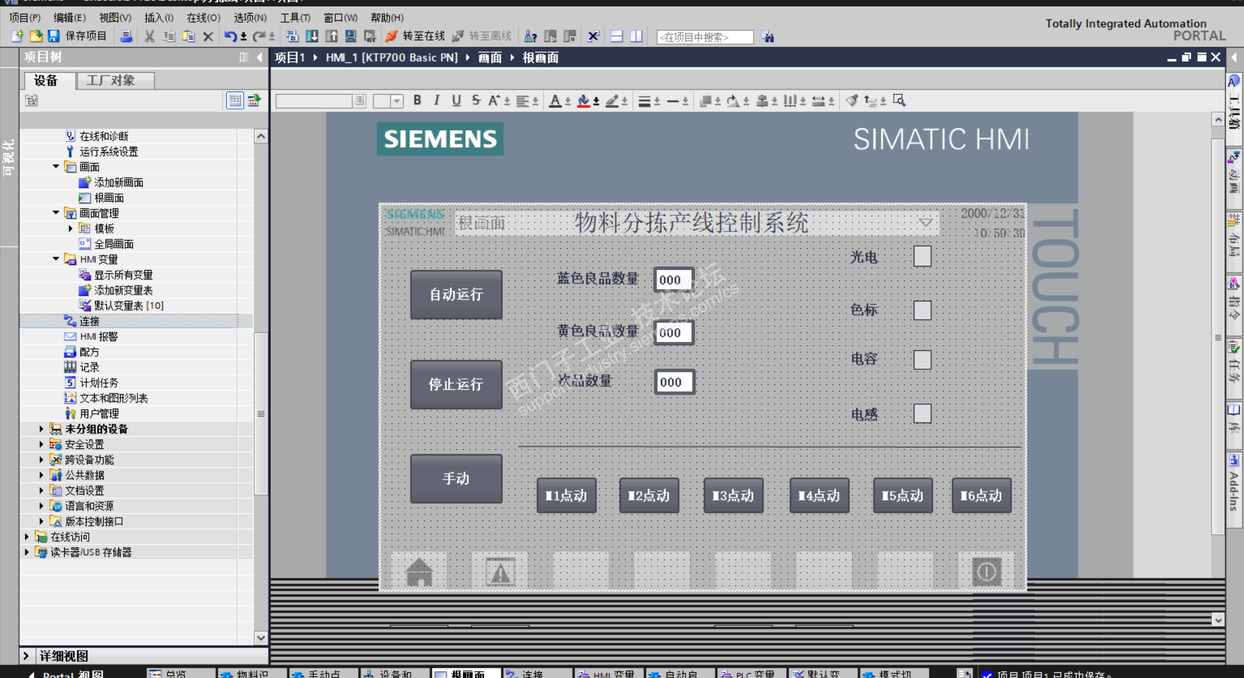
Task: Select the I1点动 button
Action: [566, 496]
